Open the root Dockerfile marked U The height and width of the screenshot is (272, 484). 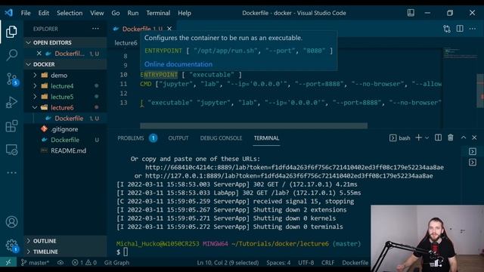pyautogui.click(x=66, y=140)
